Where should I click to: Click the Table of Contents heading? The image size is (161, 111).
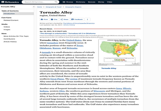point(10,11)
